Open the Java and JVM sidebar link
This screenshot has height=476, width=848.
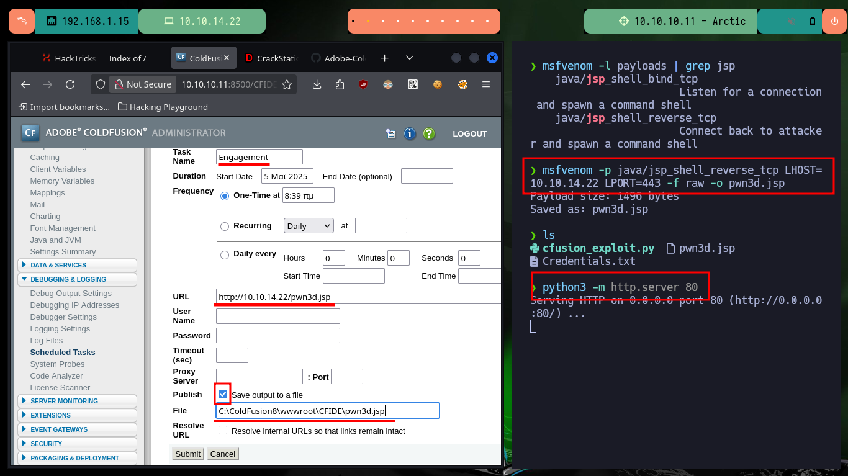tap(55, 240)
